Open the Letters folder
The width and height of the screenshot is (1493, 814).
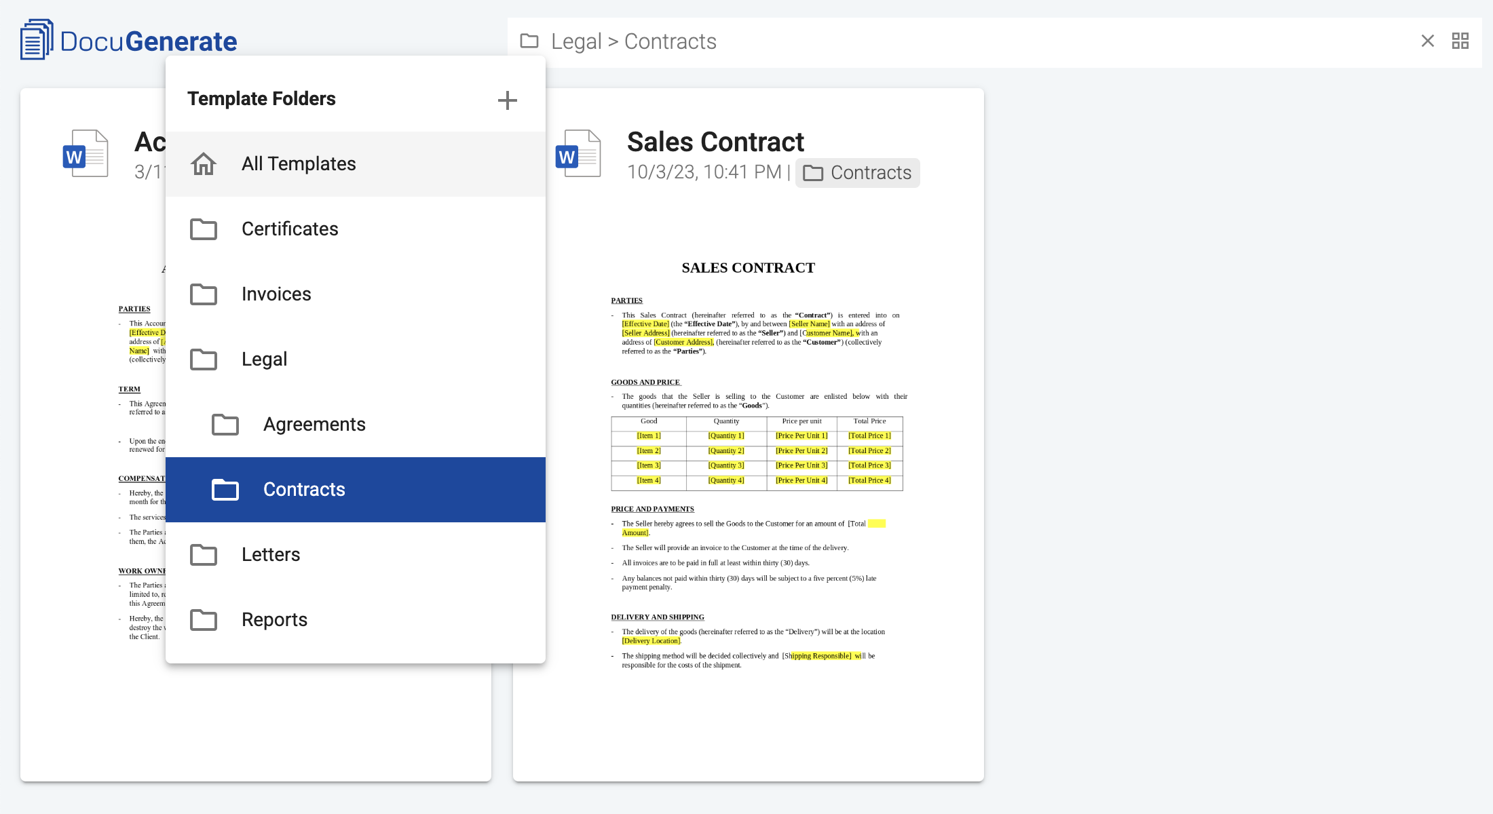(x=356, y=554)
